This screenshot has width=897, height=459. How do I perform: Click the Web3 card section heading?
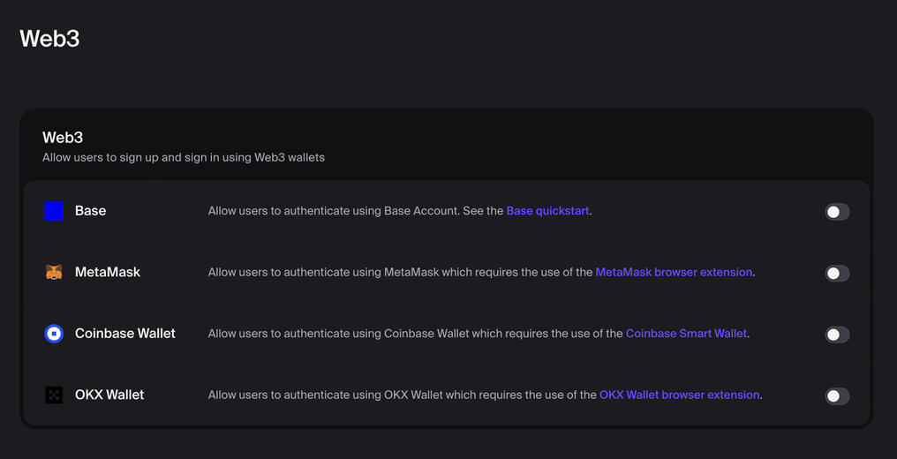[x=63, y=138]
